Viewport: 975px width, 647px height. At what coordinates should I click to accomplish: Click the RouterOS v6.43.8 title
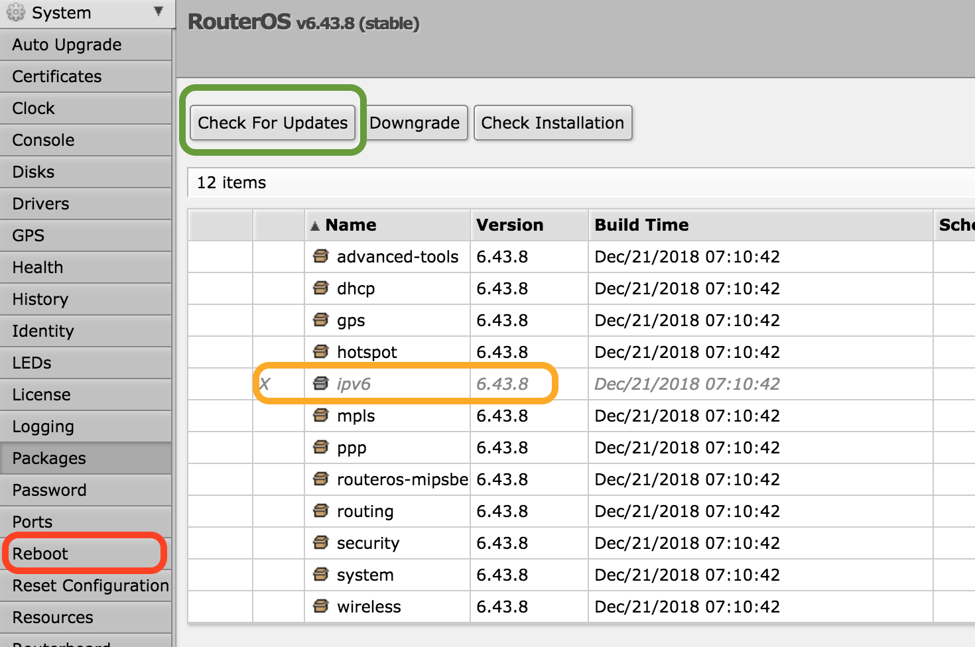304,22
